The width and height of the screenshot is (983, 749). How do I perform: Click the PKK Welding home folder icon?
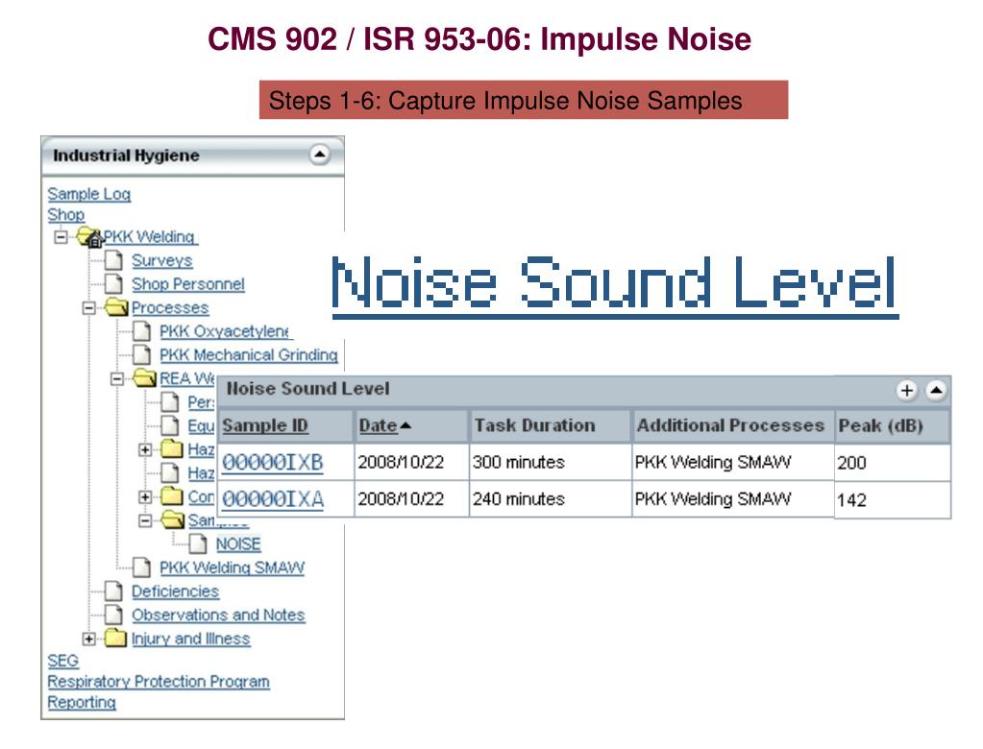click(x=89, y=237)
